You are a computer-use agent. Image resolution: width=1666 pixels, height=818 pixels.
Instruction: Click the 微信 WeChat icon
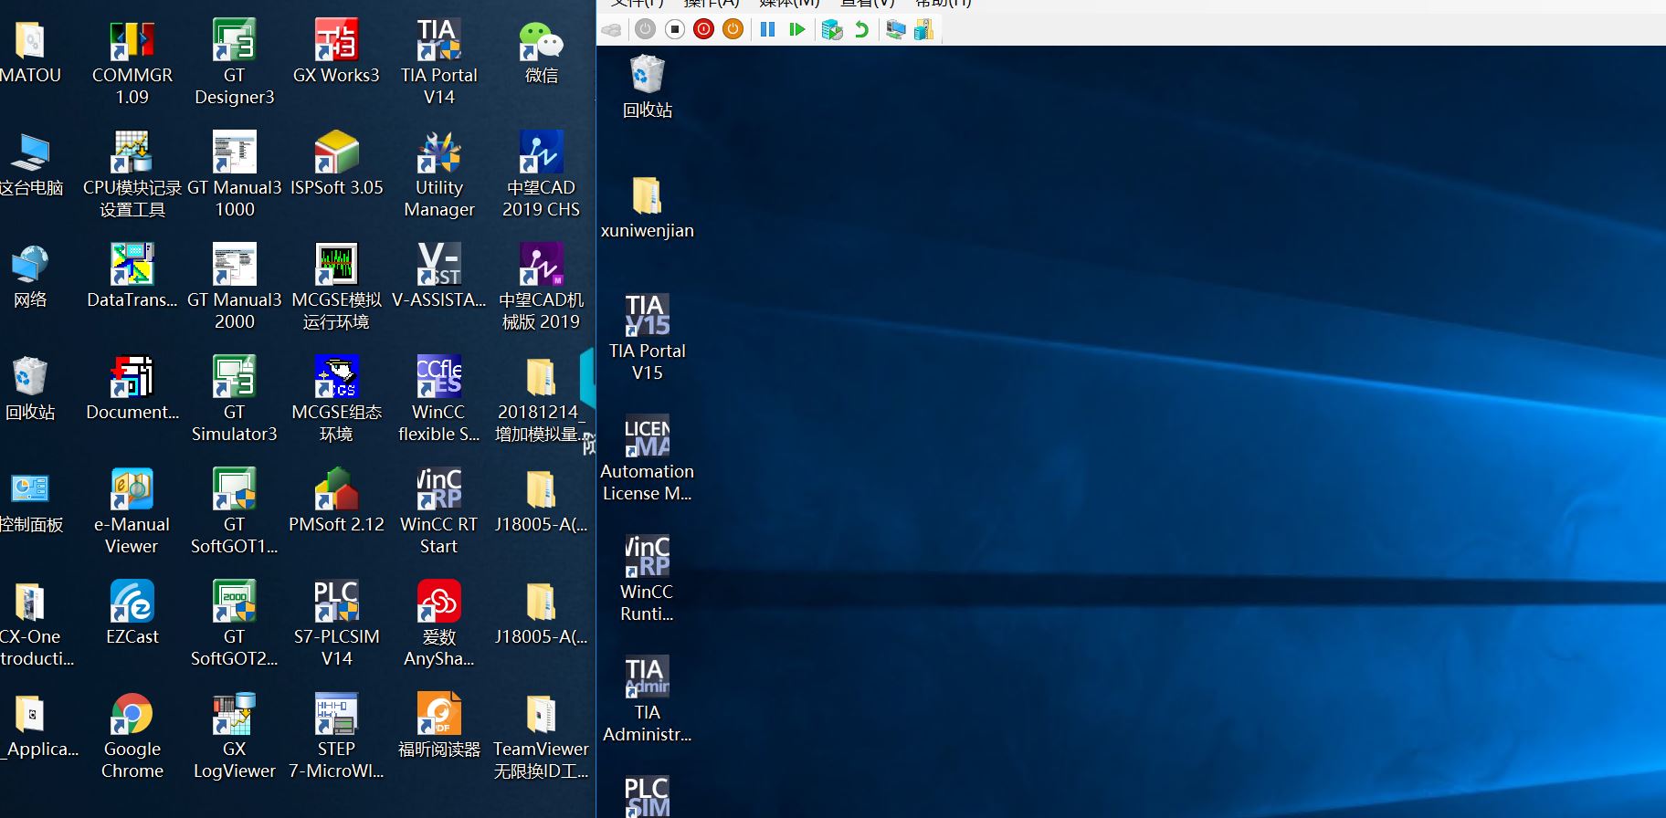tap(541, 41)
